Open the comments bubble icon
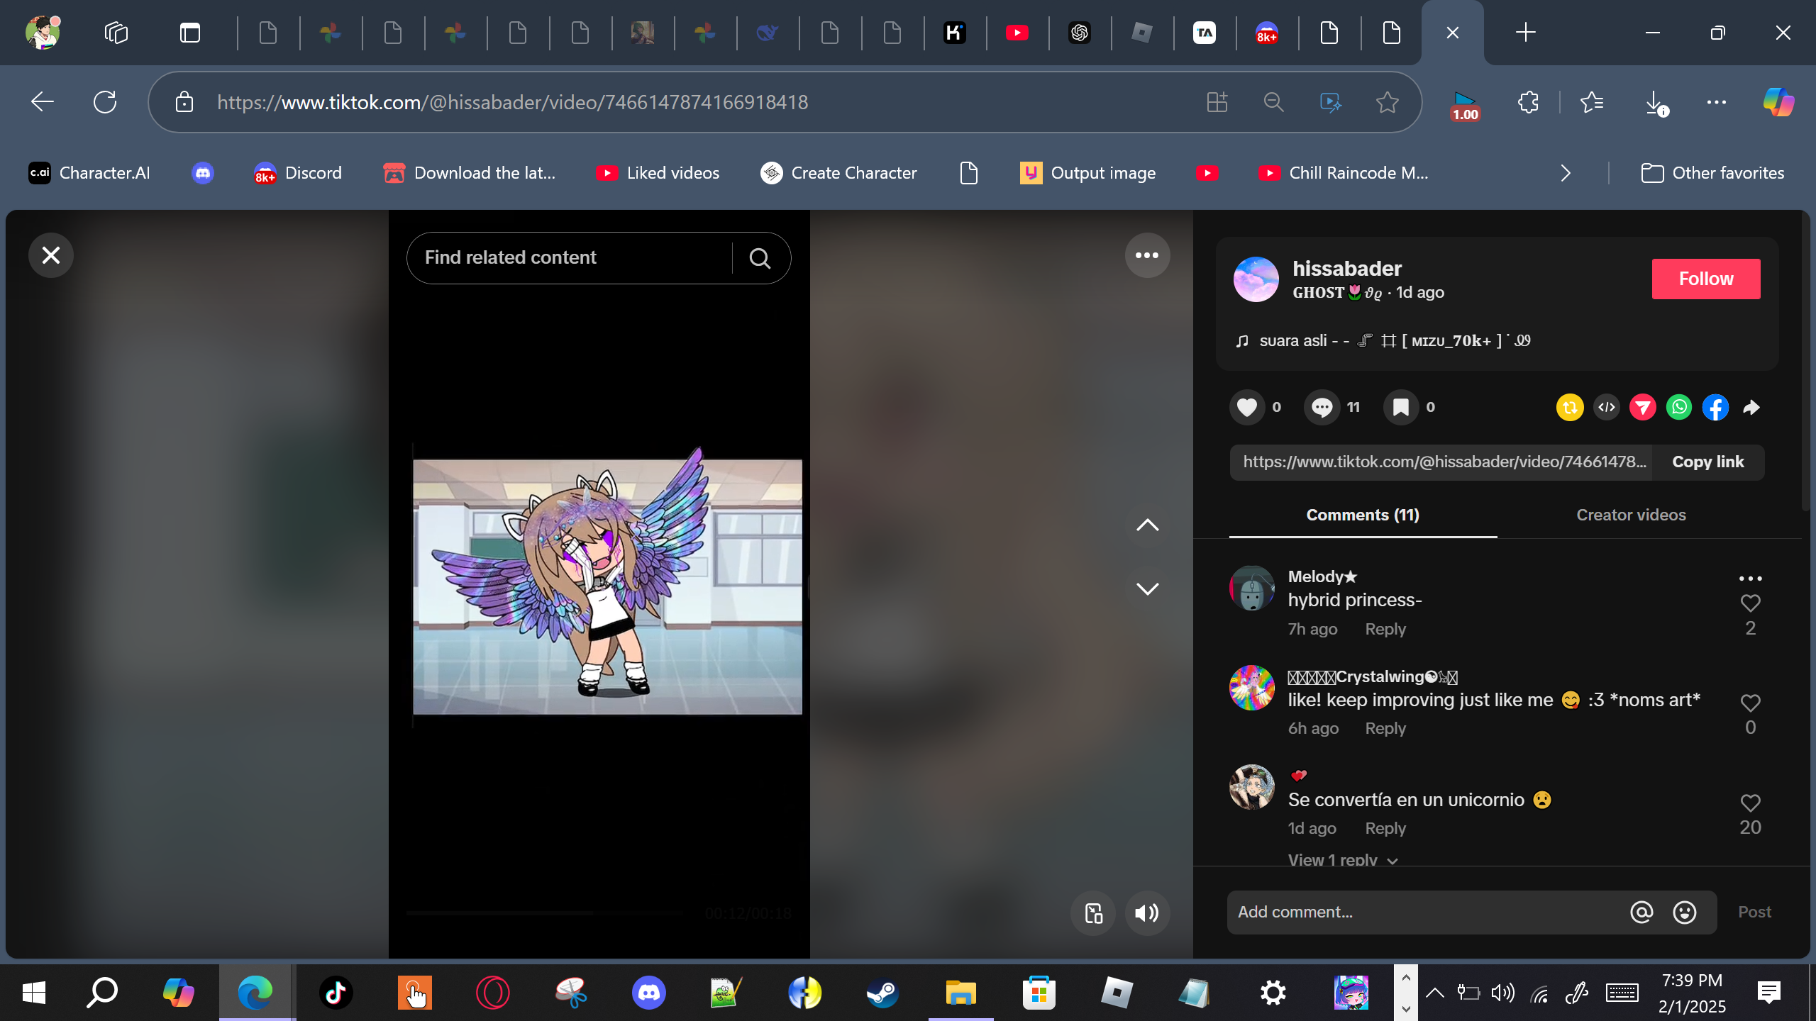Screen dimensions: 1816x1021 (1322, 407)
